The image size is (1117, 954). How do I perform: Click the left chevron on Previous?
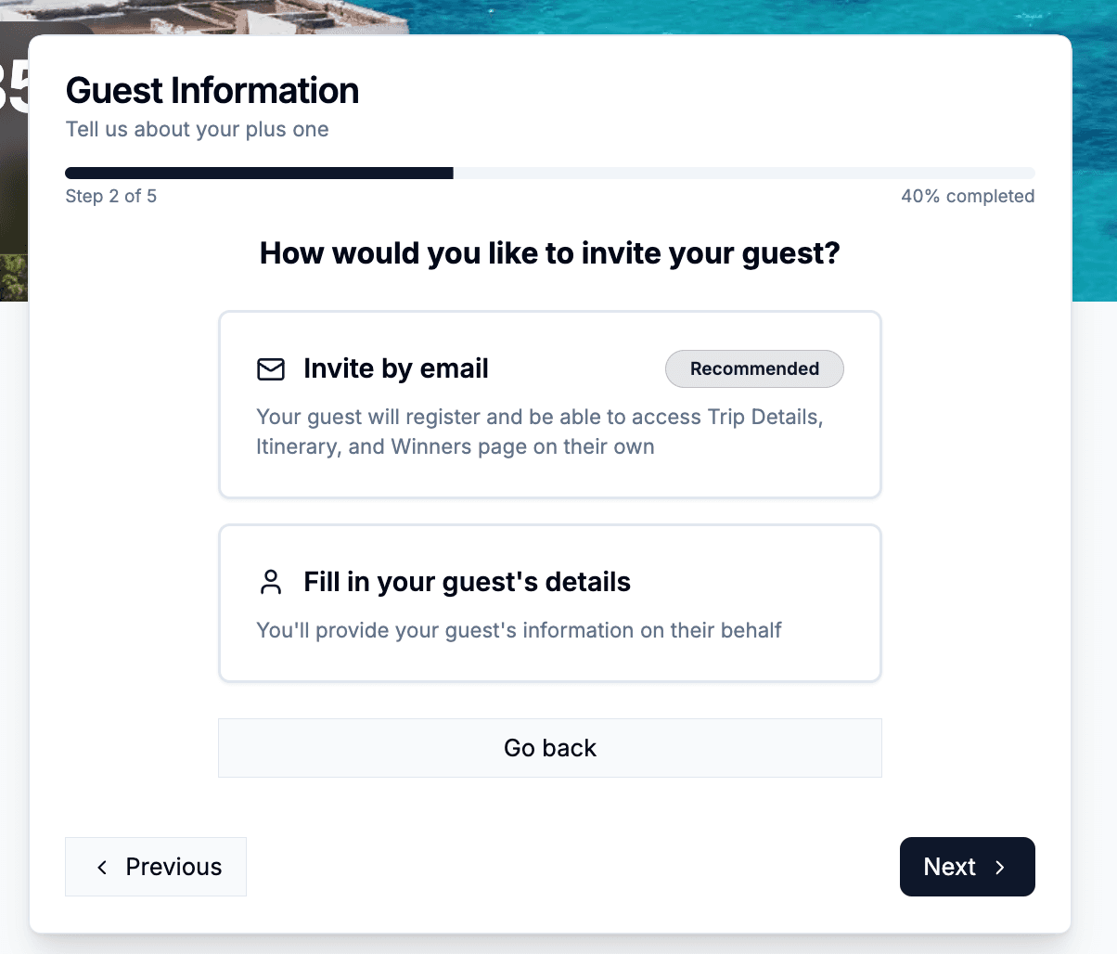(102, 867)
